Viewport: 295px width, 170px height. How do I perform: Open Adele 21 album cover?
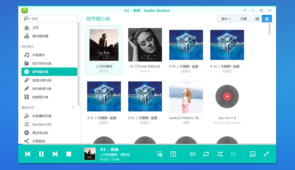click(x=145, y=45)
